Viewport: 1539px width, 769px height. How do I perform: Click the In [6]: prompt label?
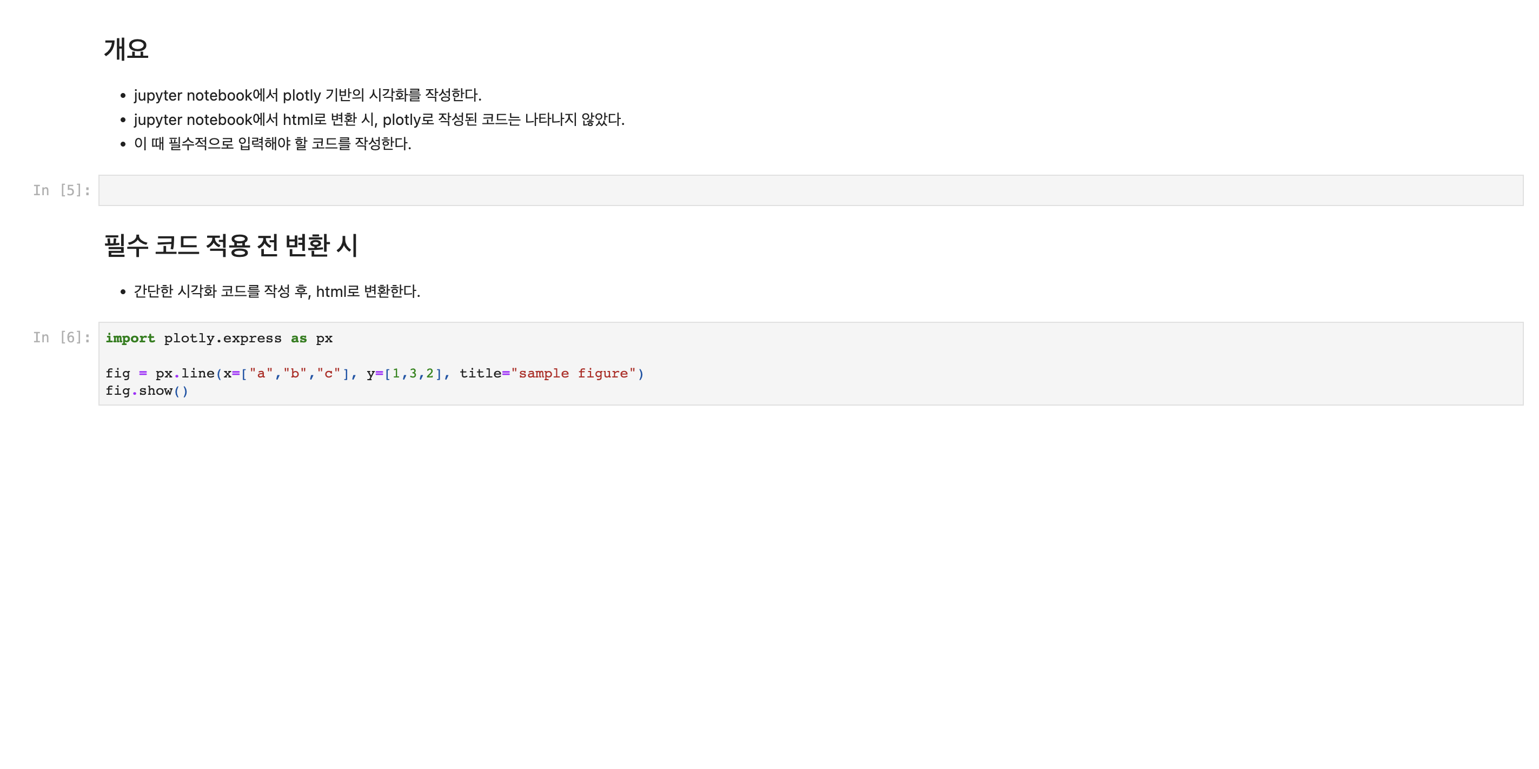pyautogui.click(x=62, y=337)
